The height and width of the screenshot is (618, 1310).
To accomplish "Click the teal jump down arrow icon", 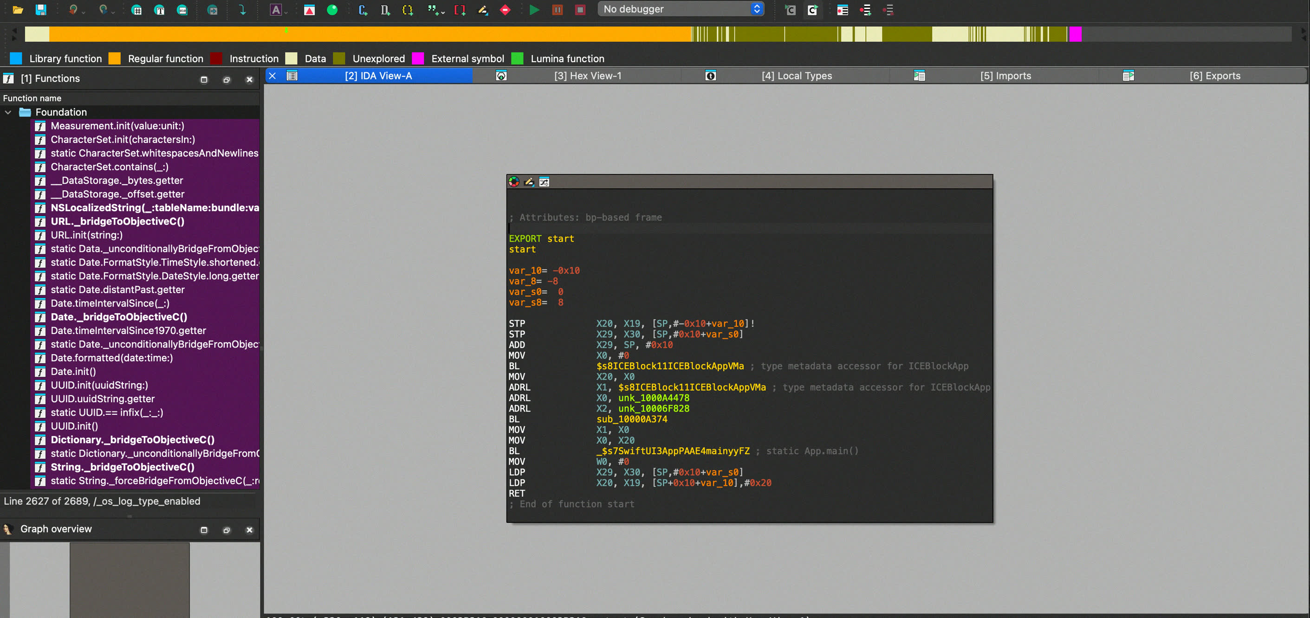I will pyautogui.click(x=243, y=10).
